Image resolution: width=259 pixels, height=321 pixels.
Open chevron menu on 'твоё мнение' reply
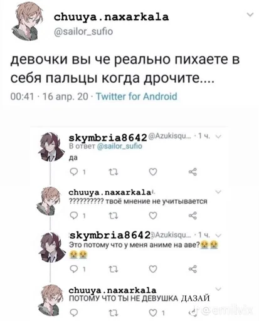(218, 192)
